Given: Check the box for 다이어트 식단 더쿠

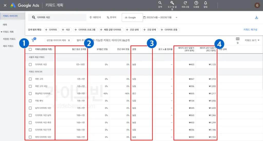Looking at the screenshot, I should point(30,130).
